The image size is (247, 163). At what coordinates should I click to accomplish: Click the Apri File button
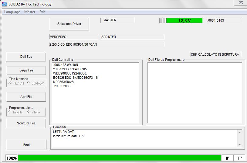click(26, 97)
